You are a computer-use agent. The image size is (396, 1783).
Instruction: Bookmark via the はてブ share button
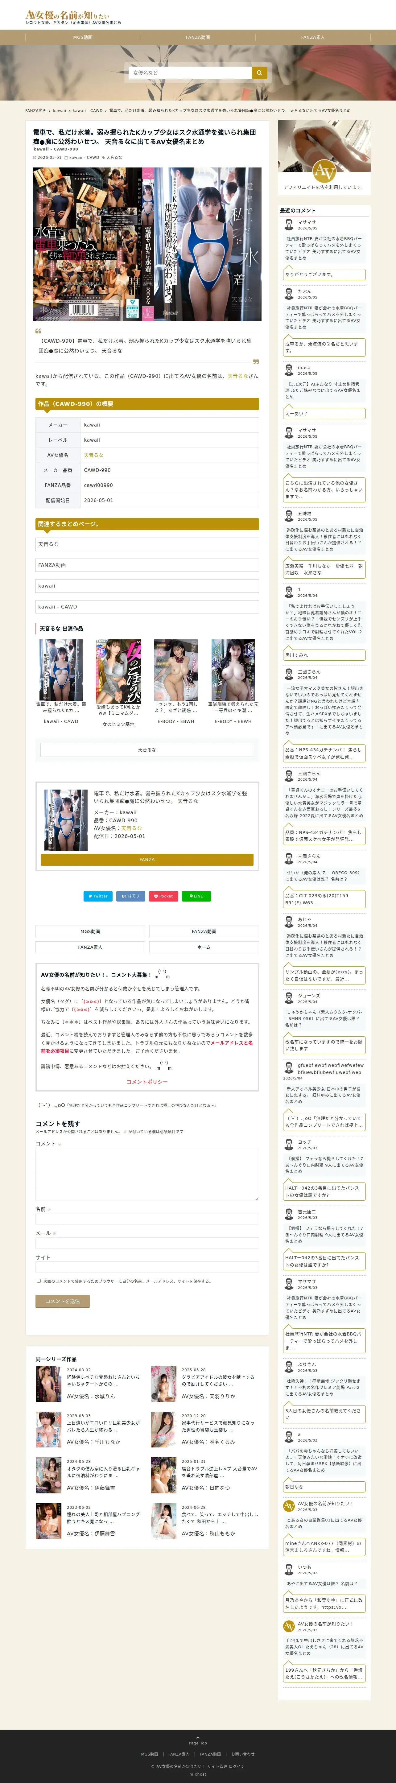131,896
